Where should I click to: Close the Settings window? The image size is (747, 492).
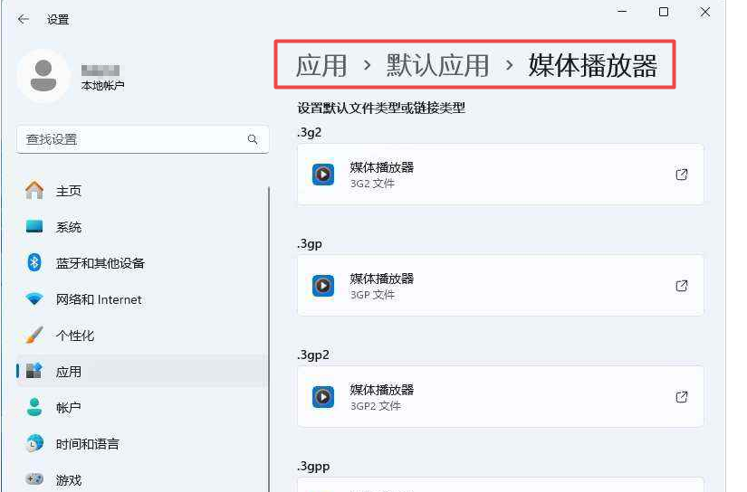pyautogui.click(x=705, y=12)
